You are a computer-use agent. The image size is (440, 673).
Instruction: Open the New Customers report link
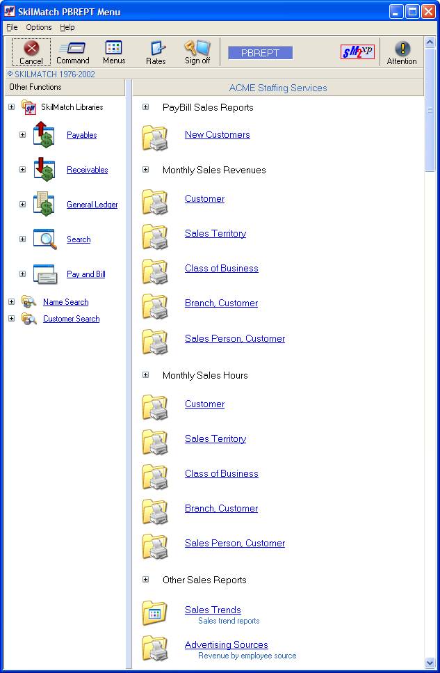[x=218, y=134]
